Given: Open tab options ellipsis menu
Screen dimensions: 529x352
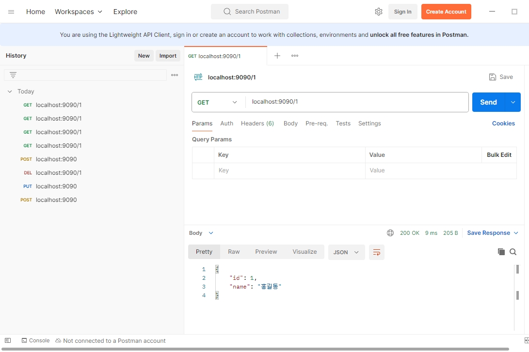Looking at the screenshot, I should (294, 56).
